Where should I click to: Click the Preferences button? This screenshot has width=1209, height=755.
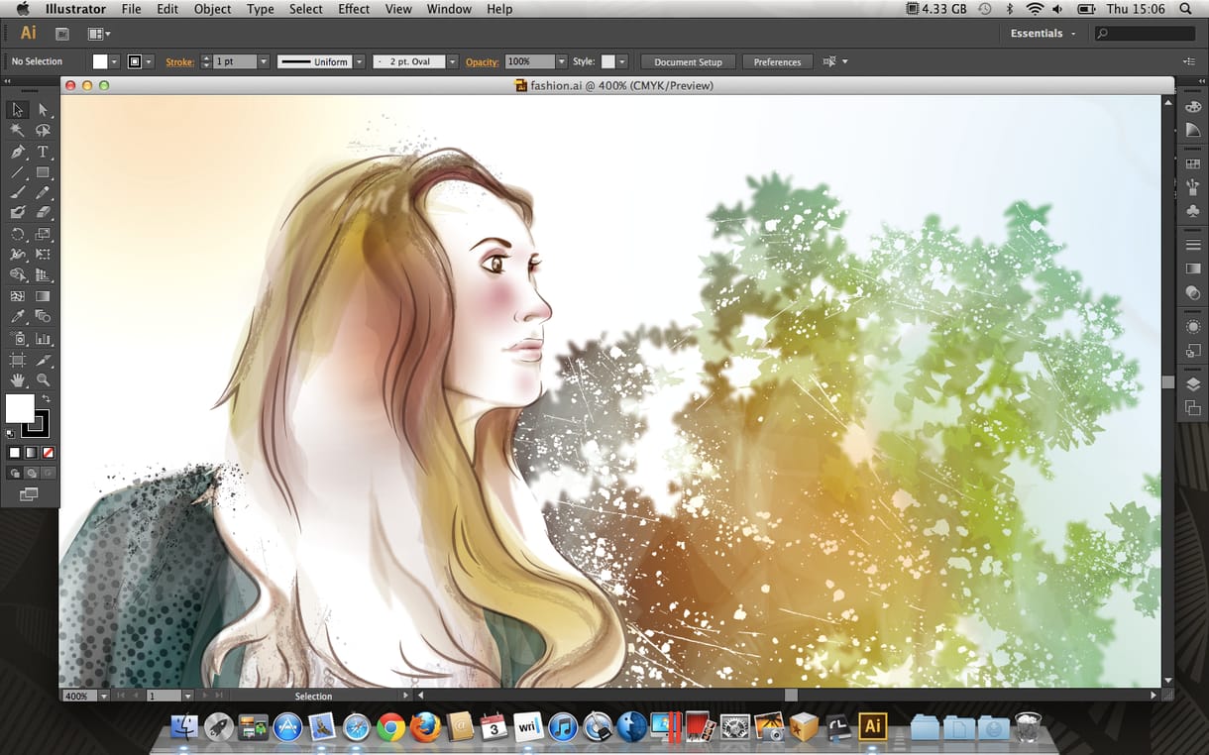777,61
